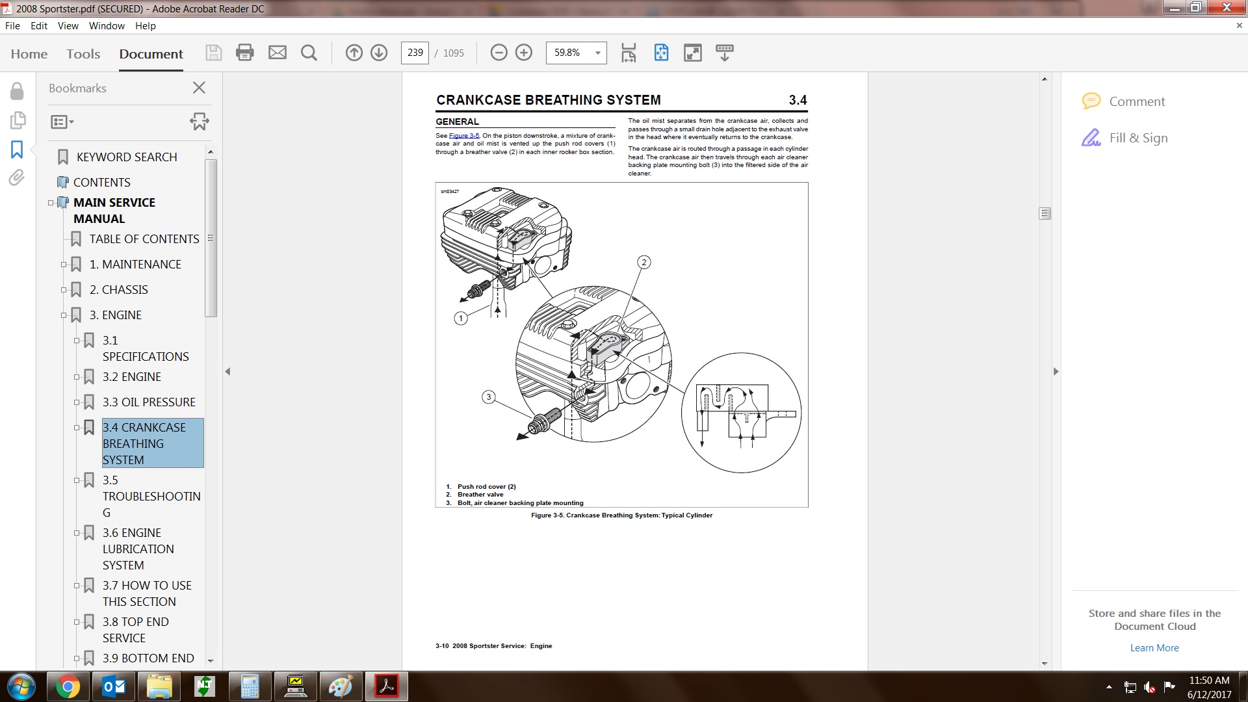The height and width of the screenshot is (702, 1248).
Task: Toggle the Page Thumbnails panel icon
Action: pos(17,120)
